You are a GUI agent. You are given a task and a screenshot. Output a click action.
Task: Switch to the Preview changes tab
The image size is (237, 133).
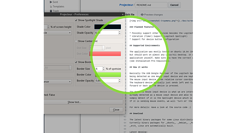[x=153, y=14]
